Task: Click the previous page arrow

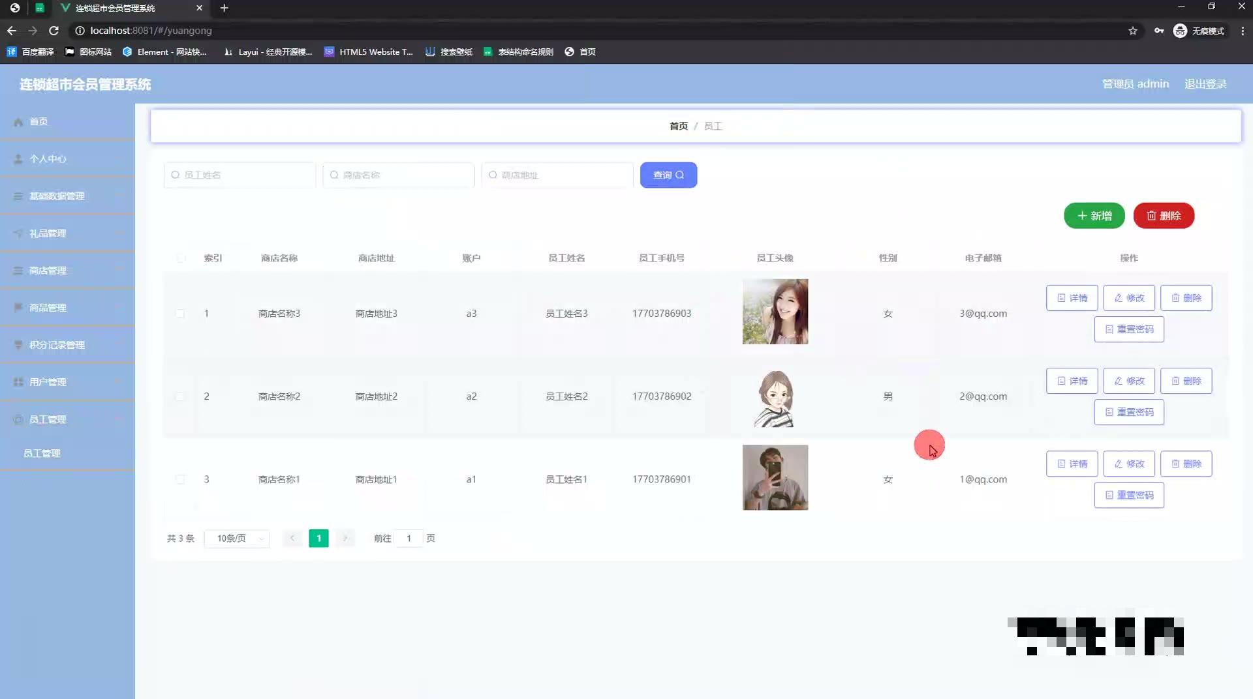Action: coord(292,539)
